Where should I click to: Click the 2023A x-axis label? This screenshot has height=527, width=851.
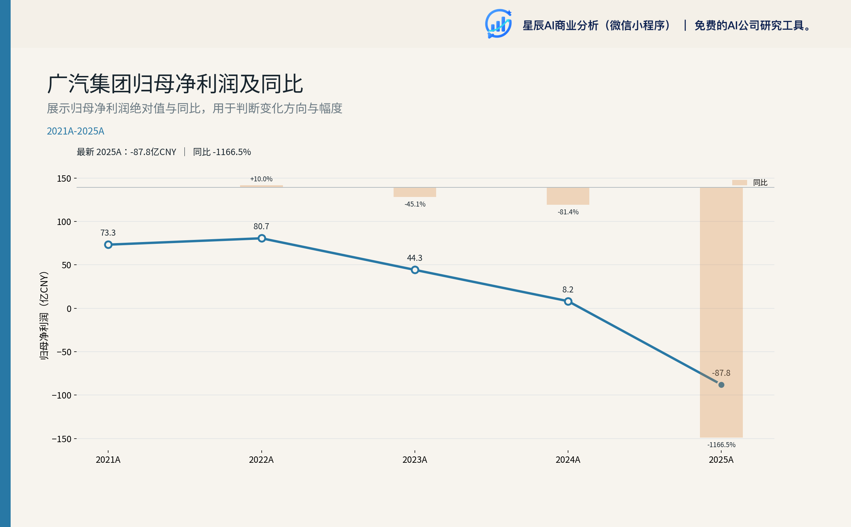tap(415, 460)
